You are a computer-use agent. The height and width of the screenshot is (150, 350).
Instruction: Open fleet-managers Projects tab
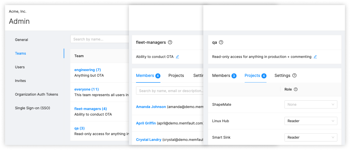(x=176, y=75)
